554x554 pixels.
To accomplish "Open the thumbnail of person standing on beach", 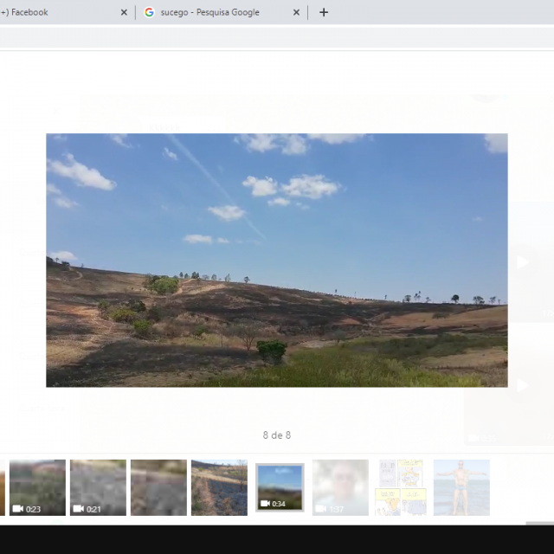I will [x=461, y=487].
